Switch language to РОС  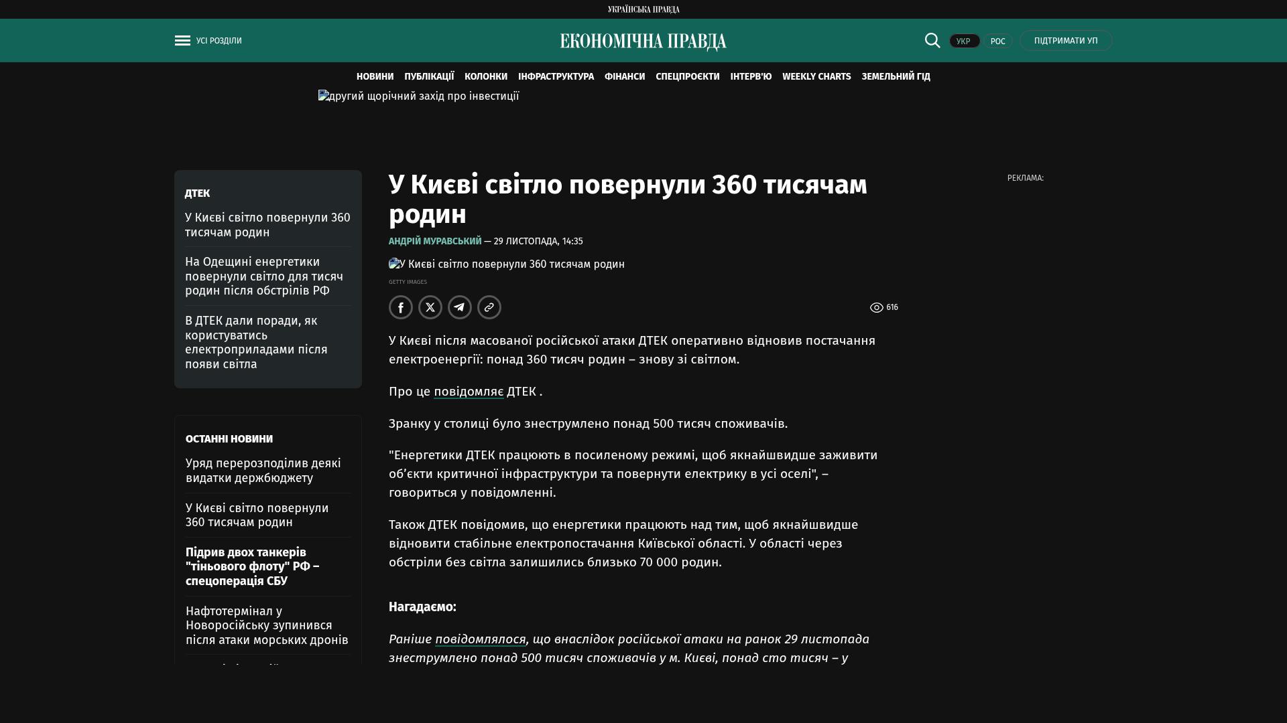997,42
